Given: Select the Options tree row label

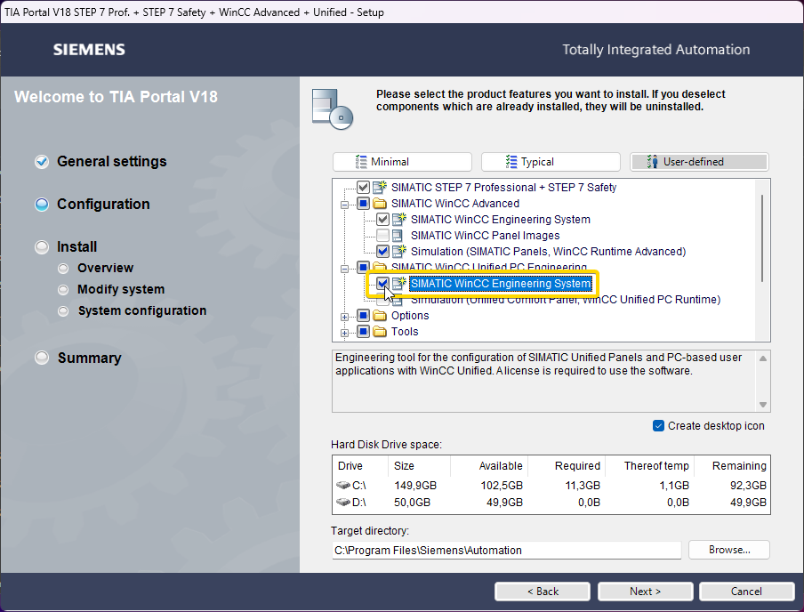Looking at the screenshot, I should click(x=410, y=316).
